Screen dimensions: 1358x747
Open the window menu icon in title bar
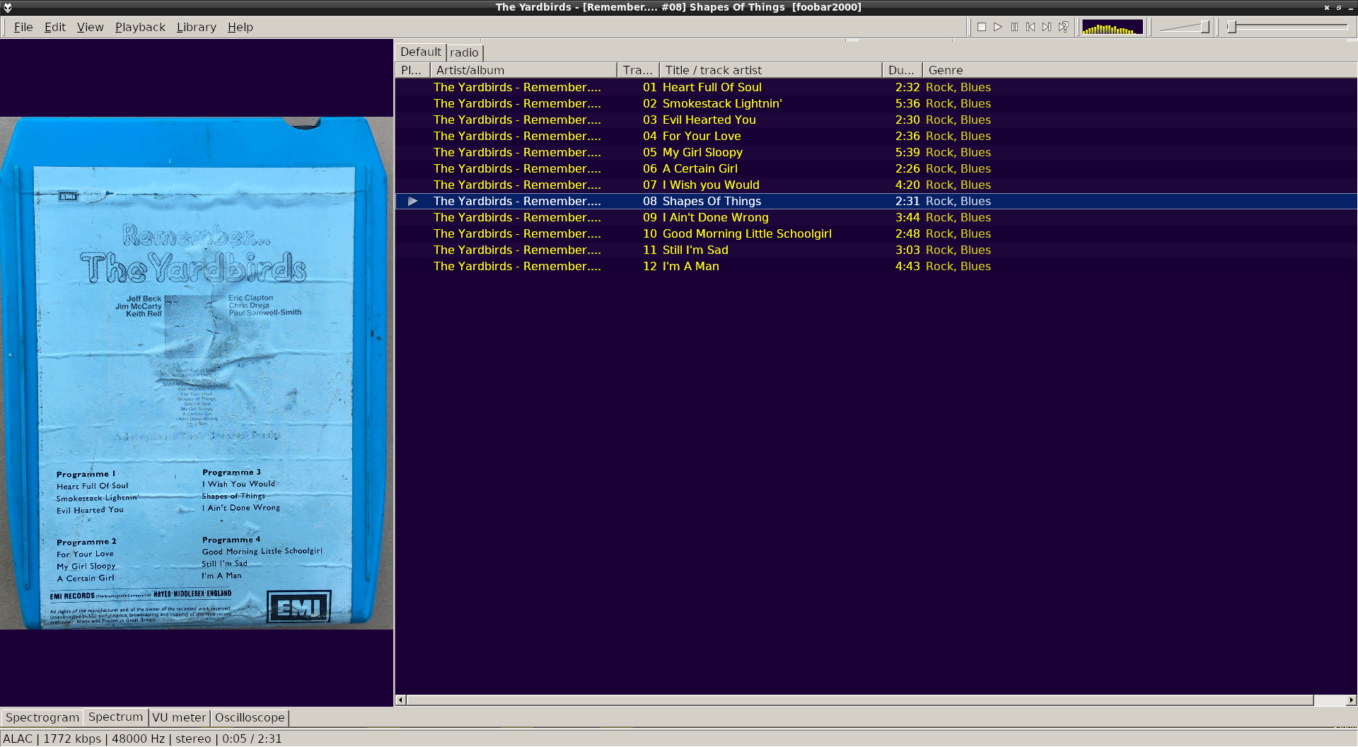point(8,7)
